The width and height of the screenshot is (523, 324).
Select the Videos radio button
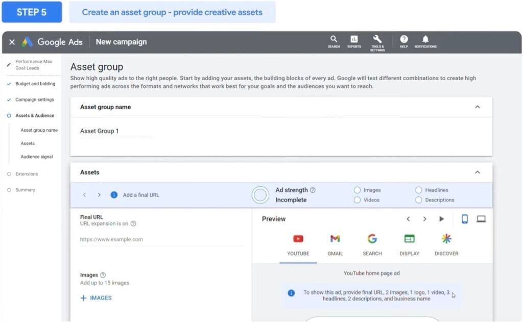[357, 200]
